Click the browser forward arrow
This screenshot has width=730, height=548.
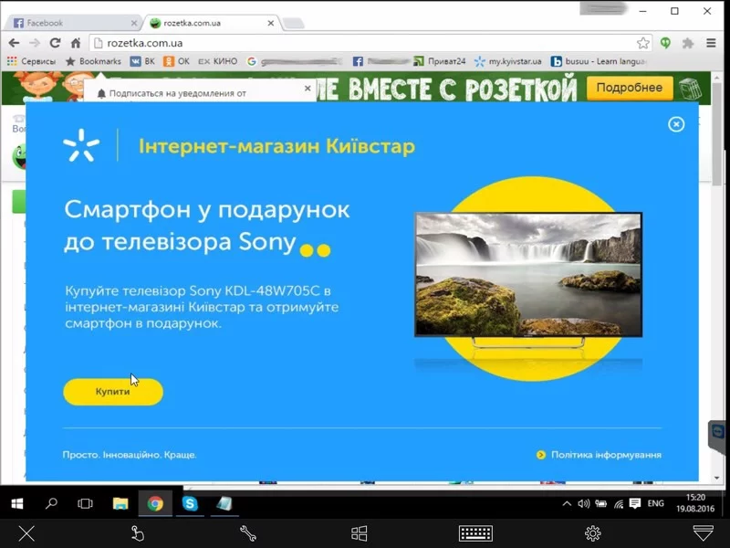click(x=35, y=43)
